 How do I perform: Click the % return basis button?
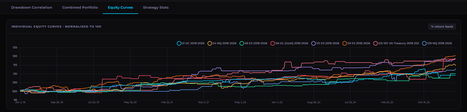[442, 27]
